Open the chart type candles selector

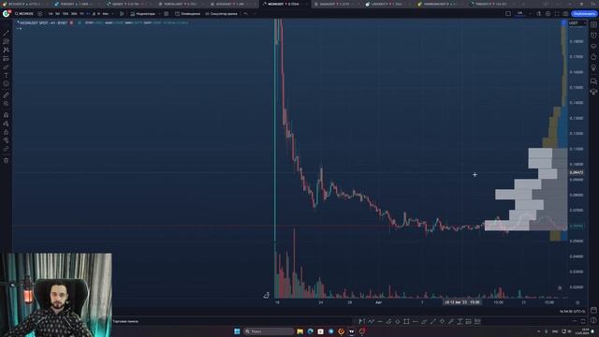click(x=123, y=14)
